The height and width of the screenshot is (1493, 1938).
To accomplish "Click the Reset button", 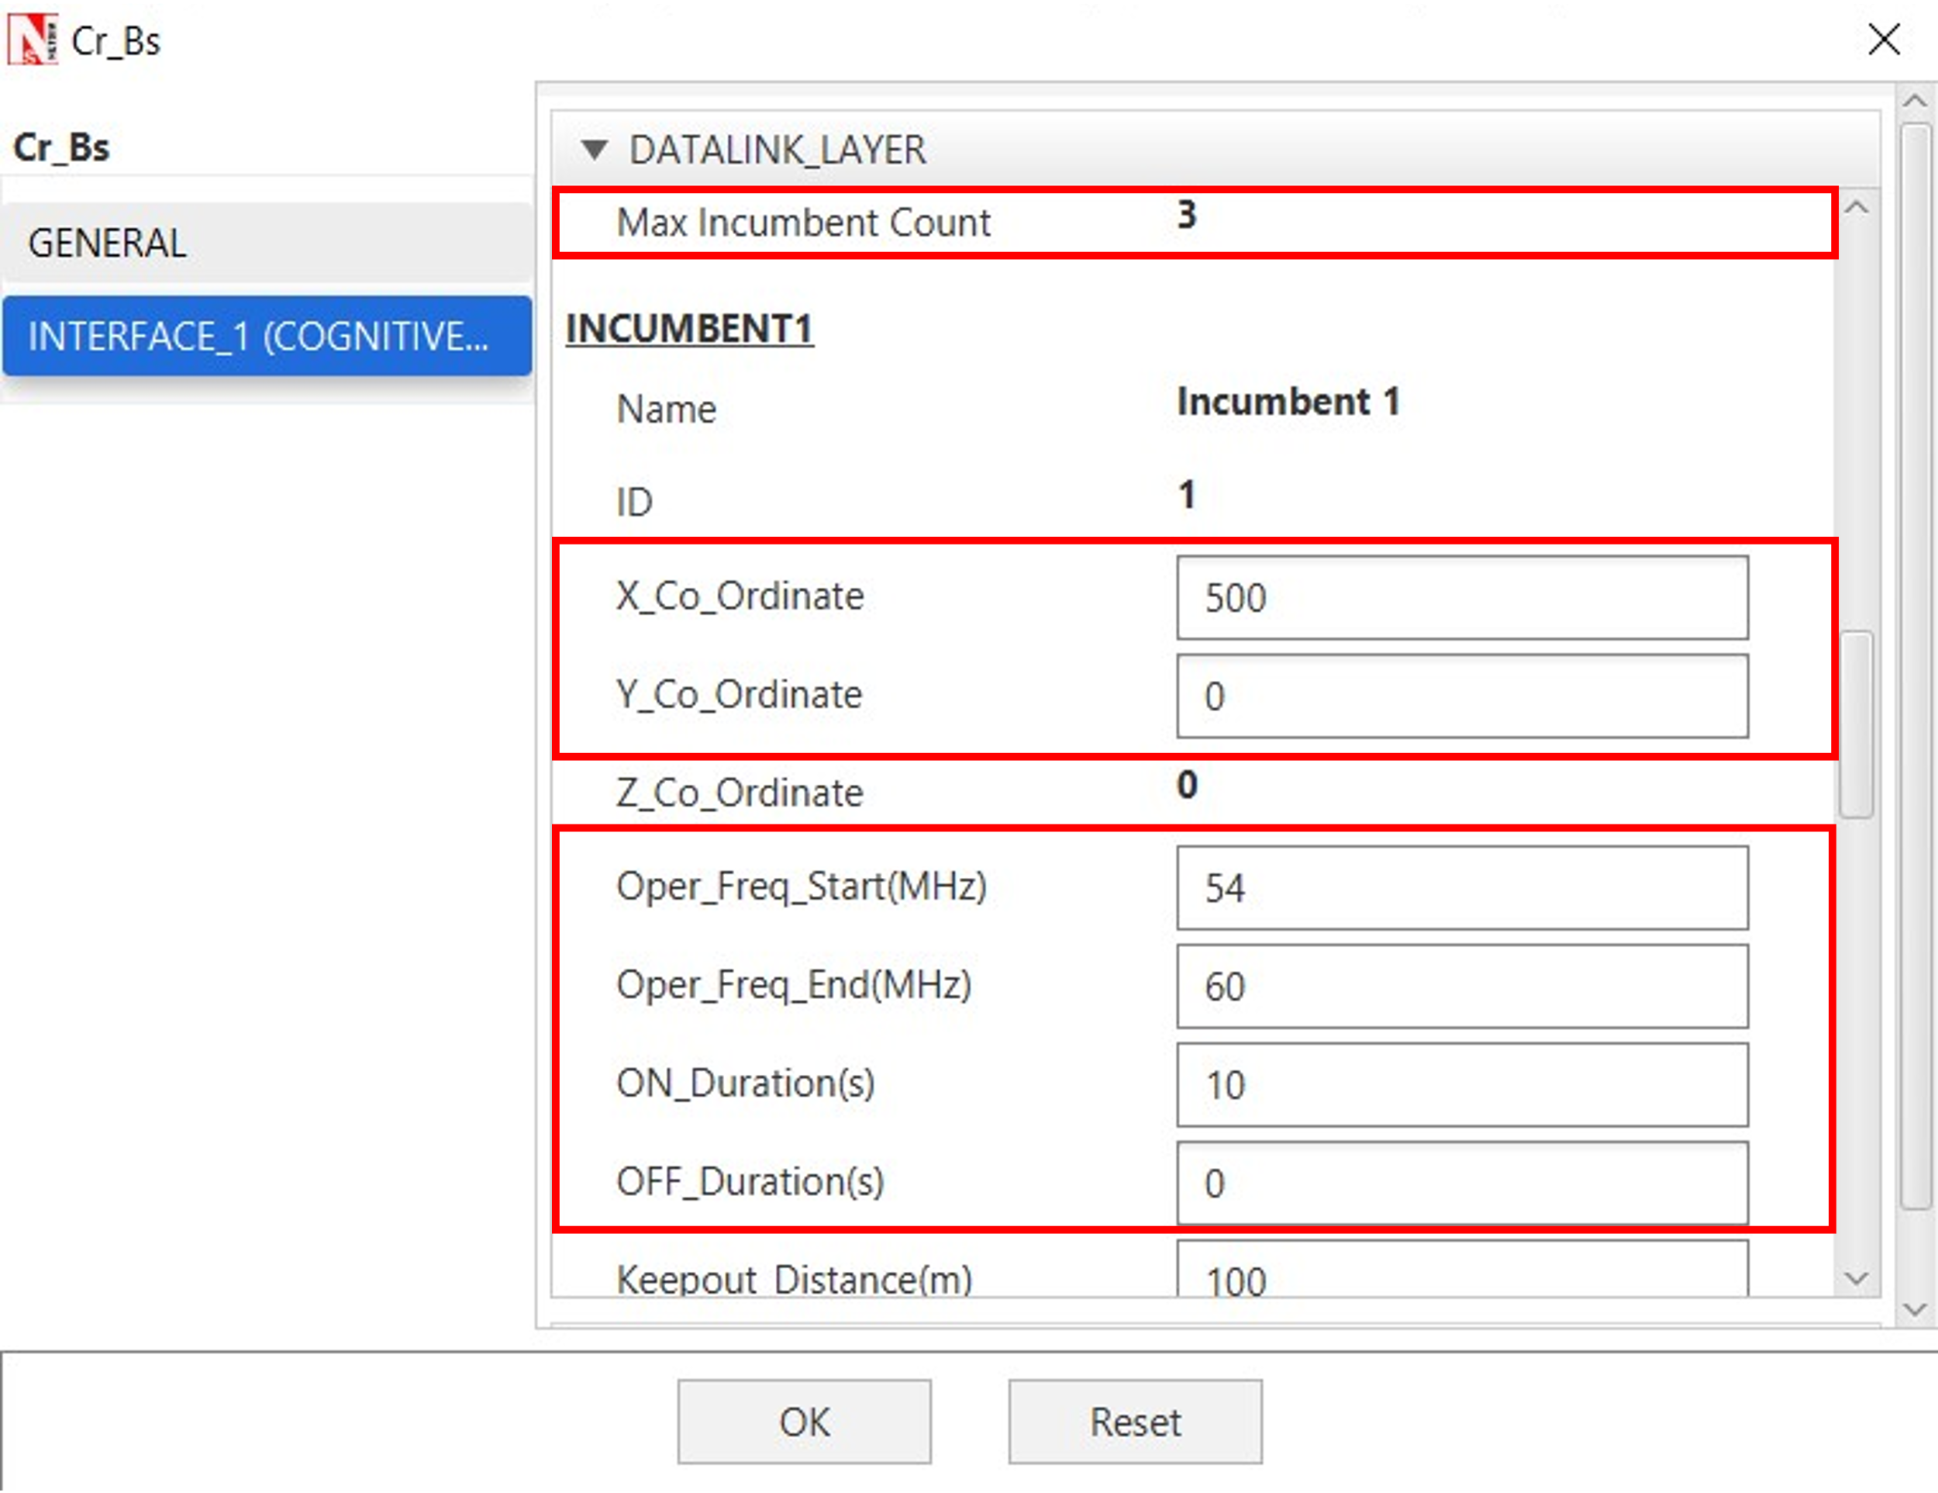I will tap(1134, 1421).
